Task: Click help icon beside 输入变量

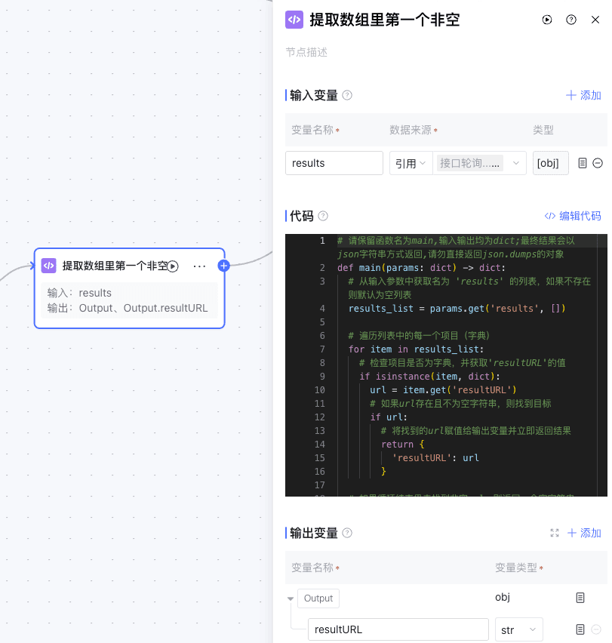Action: pyautogui.click(x=347, y=95)
